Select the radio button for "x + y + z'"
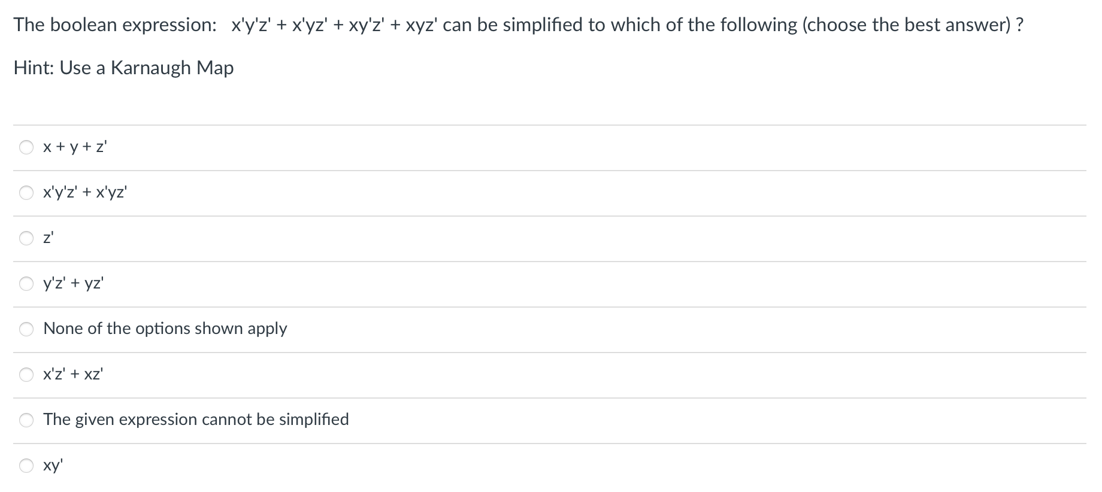 point(26,147)
